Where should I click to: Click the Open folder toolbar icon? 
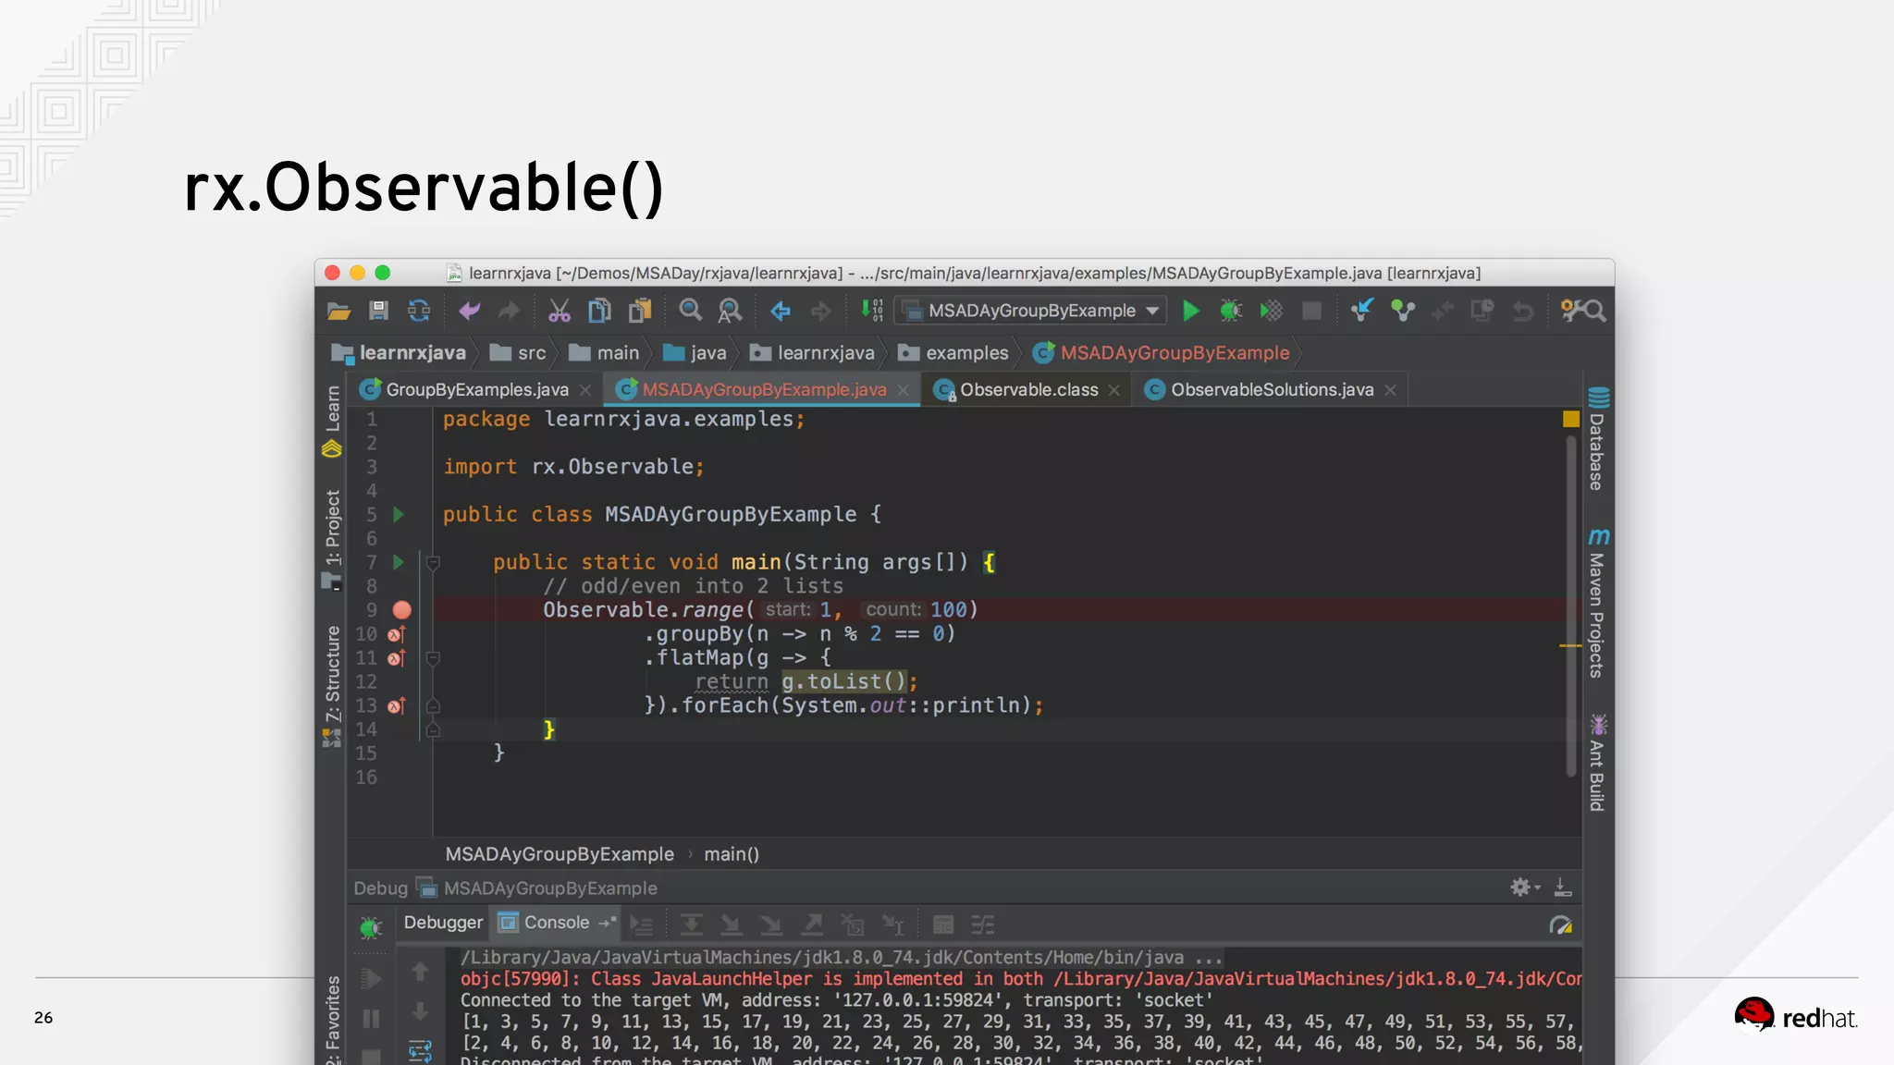click(x=338, y=312)
